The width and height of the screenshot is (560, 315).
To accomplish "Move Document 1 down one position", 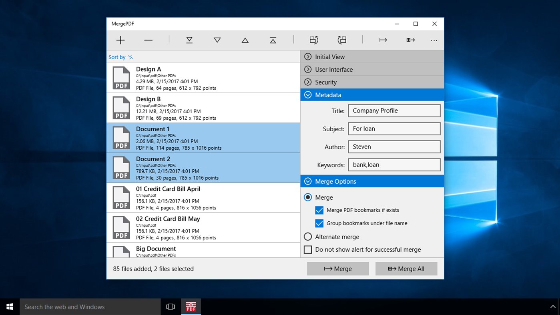I will [217, 40].
